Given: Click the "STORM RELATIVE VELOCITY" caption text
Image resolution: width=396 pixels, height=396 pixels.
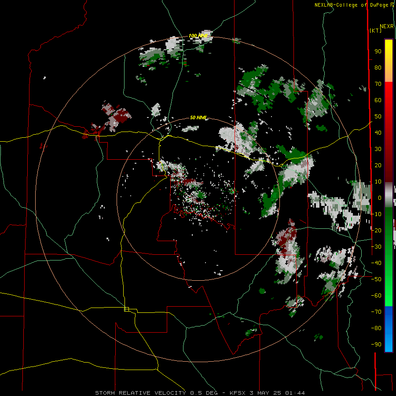Looking at the screenshot, I should point(140,393).
